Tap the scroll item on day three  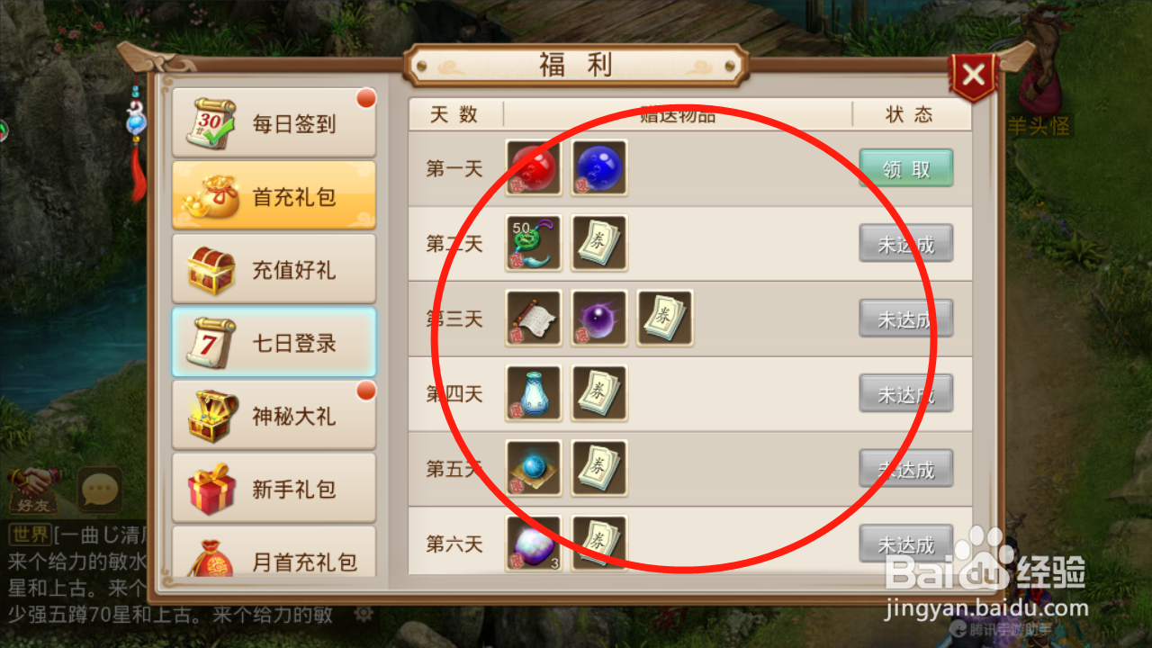click(x=535, y=318)
